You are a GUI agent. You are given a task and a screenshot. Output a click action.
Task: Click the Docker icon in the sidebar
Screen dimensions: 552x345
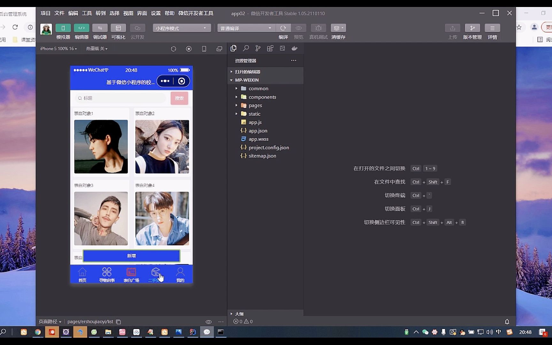[294, 48]
